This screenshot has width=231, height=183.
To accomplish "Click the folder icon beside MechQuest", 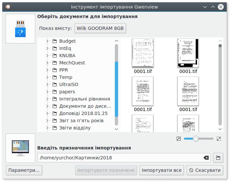I will (x=55, y=63).
